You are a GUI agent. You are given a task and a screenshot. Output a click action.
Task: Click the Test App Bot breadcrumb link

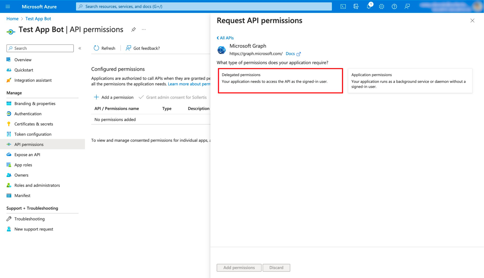pyautogui.click(x=38, y=19)
